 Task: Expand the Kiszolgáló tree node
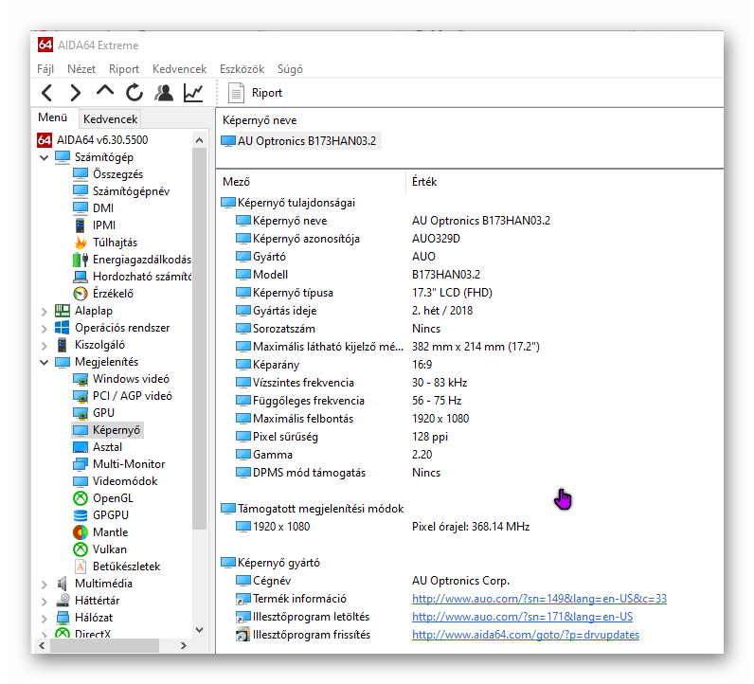[x=45, y=346]
